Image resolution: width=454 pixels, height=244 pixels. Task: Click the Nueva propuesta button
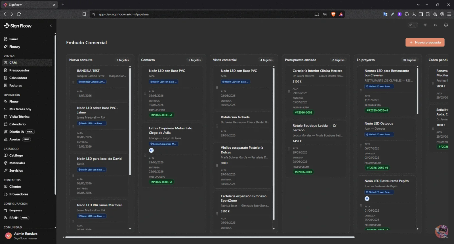pos(425,42)
